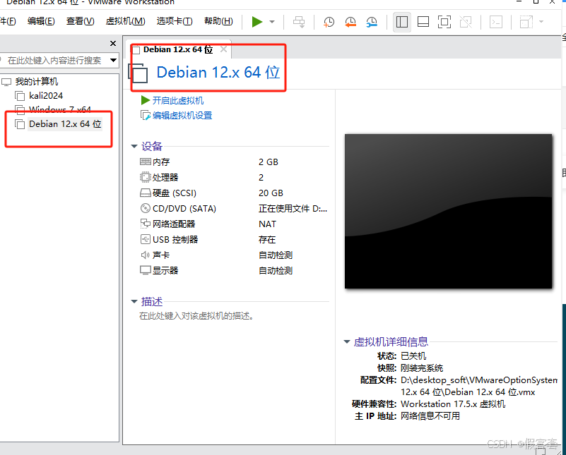566x455 pixels.
Task: Select the kali2024 virtual machine
Action: tap(46, 95)
